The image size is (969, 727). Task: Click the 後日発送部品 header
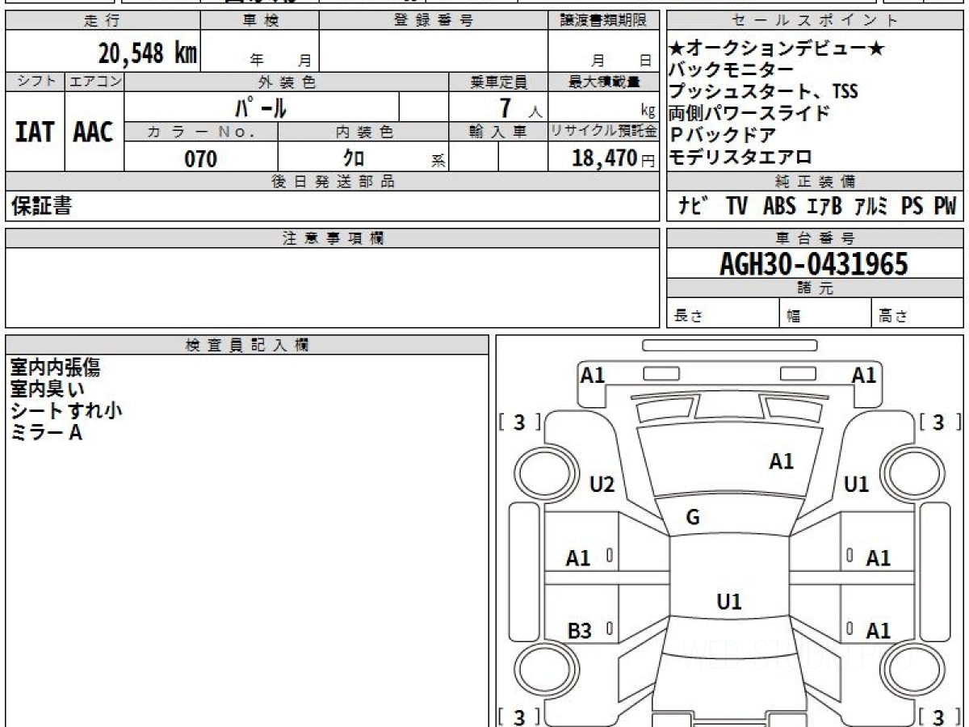pos(332,182)
